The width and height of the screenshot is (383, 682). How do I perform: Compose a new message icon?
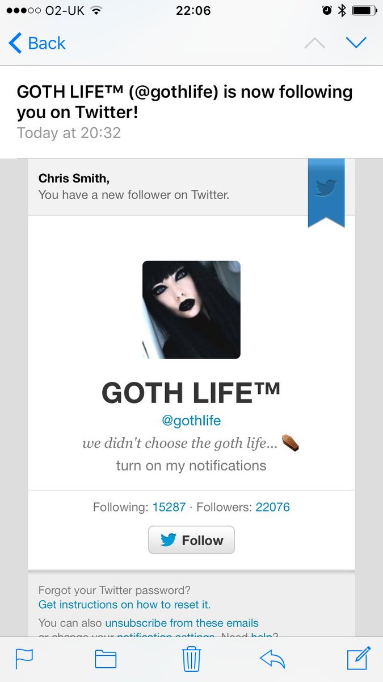coord(359,658)
